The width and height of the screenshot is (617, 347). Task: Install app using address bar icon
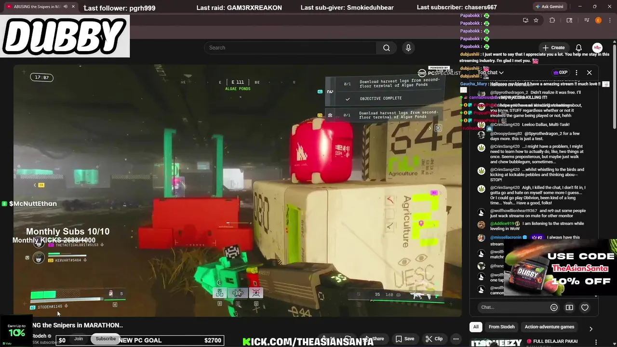(525, 20)
